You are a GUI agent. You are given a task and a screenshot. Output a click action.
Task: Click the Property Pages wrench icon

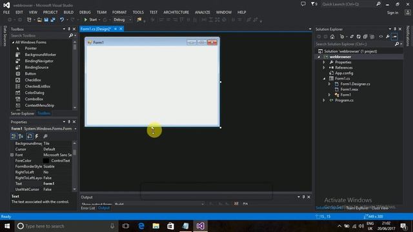coord(45,136)
